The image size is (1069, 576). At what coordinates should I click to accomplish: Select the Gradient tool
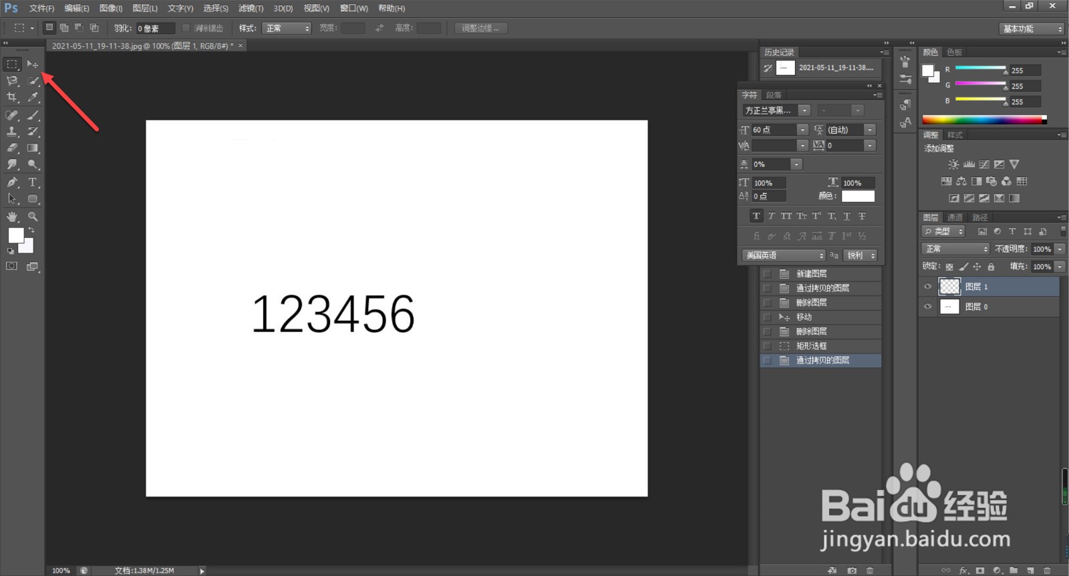[x=33, y=148]
